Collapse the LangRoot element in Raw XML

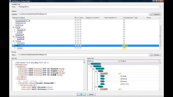click(15, 67)
